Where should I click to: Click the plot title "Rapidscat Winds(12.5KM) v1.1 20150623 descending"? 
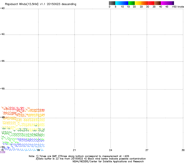(40, 4)
